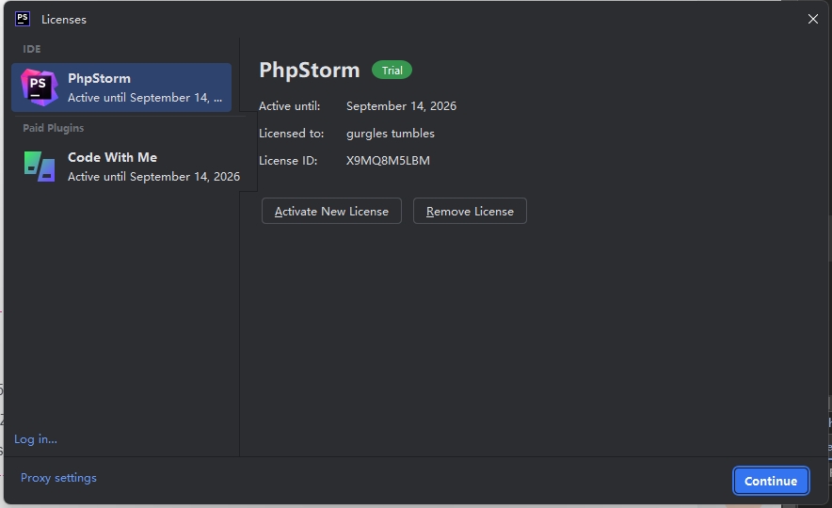Image resolution: width=832 pixels, height=508 pixels.
Task: Click the Continue button
Action: point(771,481)
